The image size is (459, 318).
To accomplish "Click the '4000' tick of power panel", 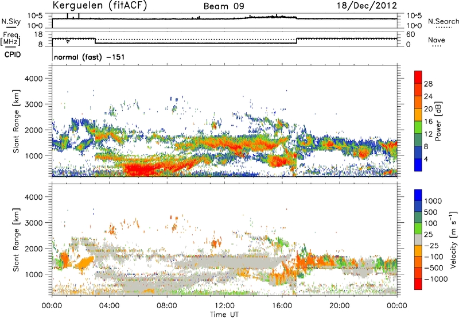I will pyautogui.click(x=34, y=79).
